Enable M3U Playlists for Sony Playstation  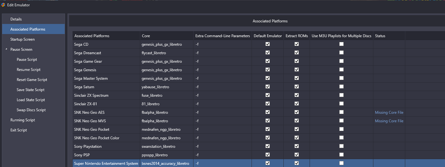point(341,146)
